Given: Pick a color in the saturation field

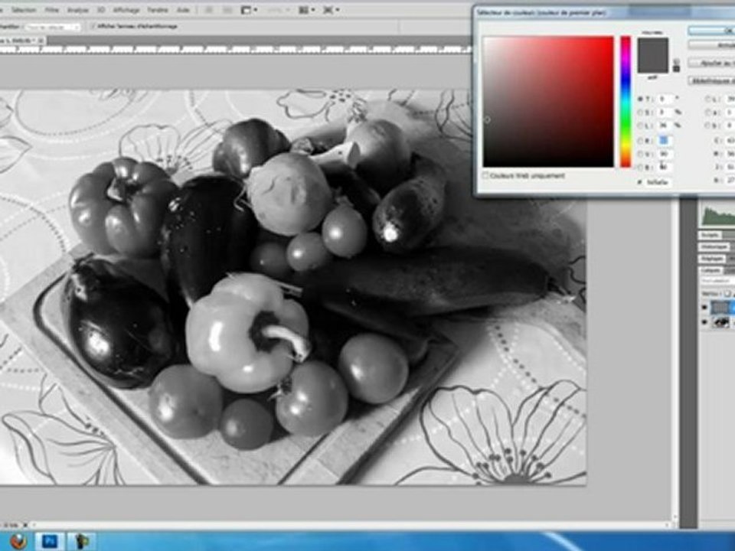Looking at the screenshot, I should [x=548, y=101].
